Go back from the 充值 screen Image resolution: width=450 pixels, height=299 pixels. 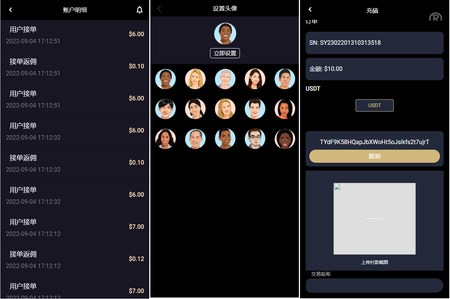tap(310, 9)
